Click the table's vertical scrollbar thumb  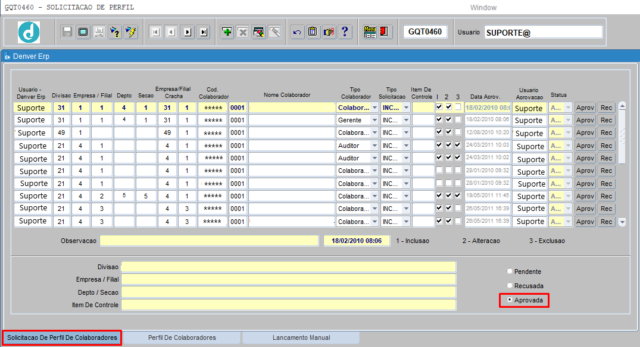point(622,137)
